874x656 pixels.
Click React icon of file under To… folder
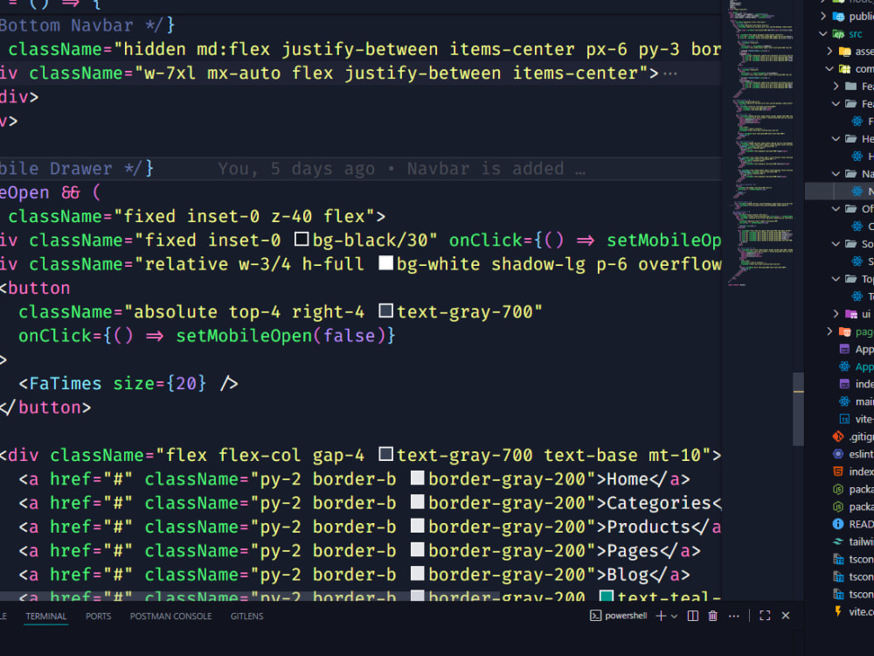(x=857, y=297)
